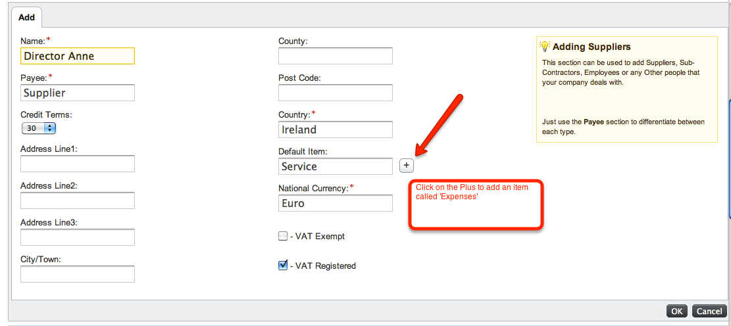Click the red annotation box about Expenses
Image resolution: width=731 pixels, height=326 pixels.
tap(476, 205)
